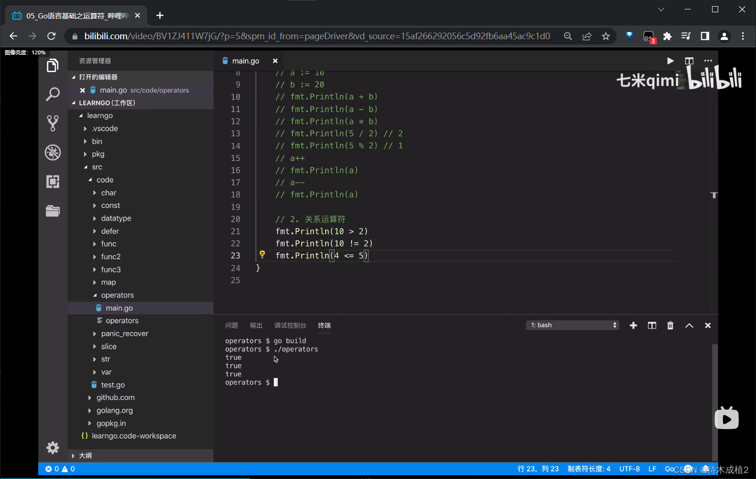Open learngo.code-workspace file

(134, 436)
